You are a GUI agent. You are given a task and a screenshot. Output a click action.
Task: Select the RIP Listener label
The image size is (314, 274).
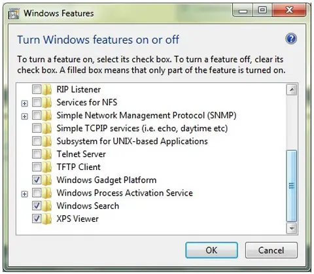pos(78,90)
